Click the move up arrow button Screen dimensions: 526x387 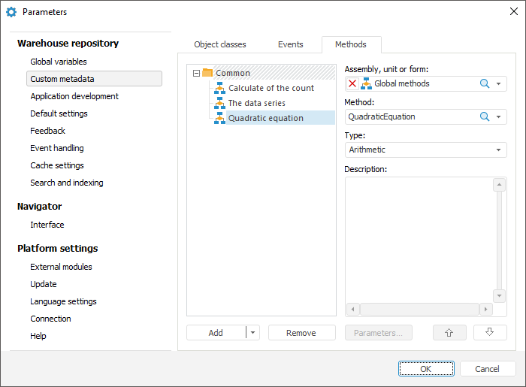click(449, 333)
